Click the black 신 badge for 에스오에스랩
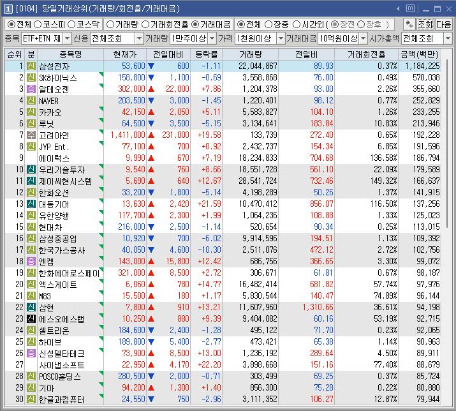The height and width of the screenshot is (411, 456). (31, 319)
